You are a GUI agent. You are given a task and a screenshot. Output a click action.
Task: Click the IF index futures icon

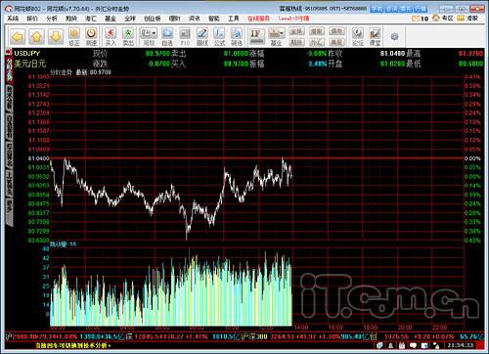[x=256, y=36]
